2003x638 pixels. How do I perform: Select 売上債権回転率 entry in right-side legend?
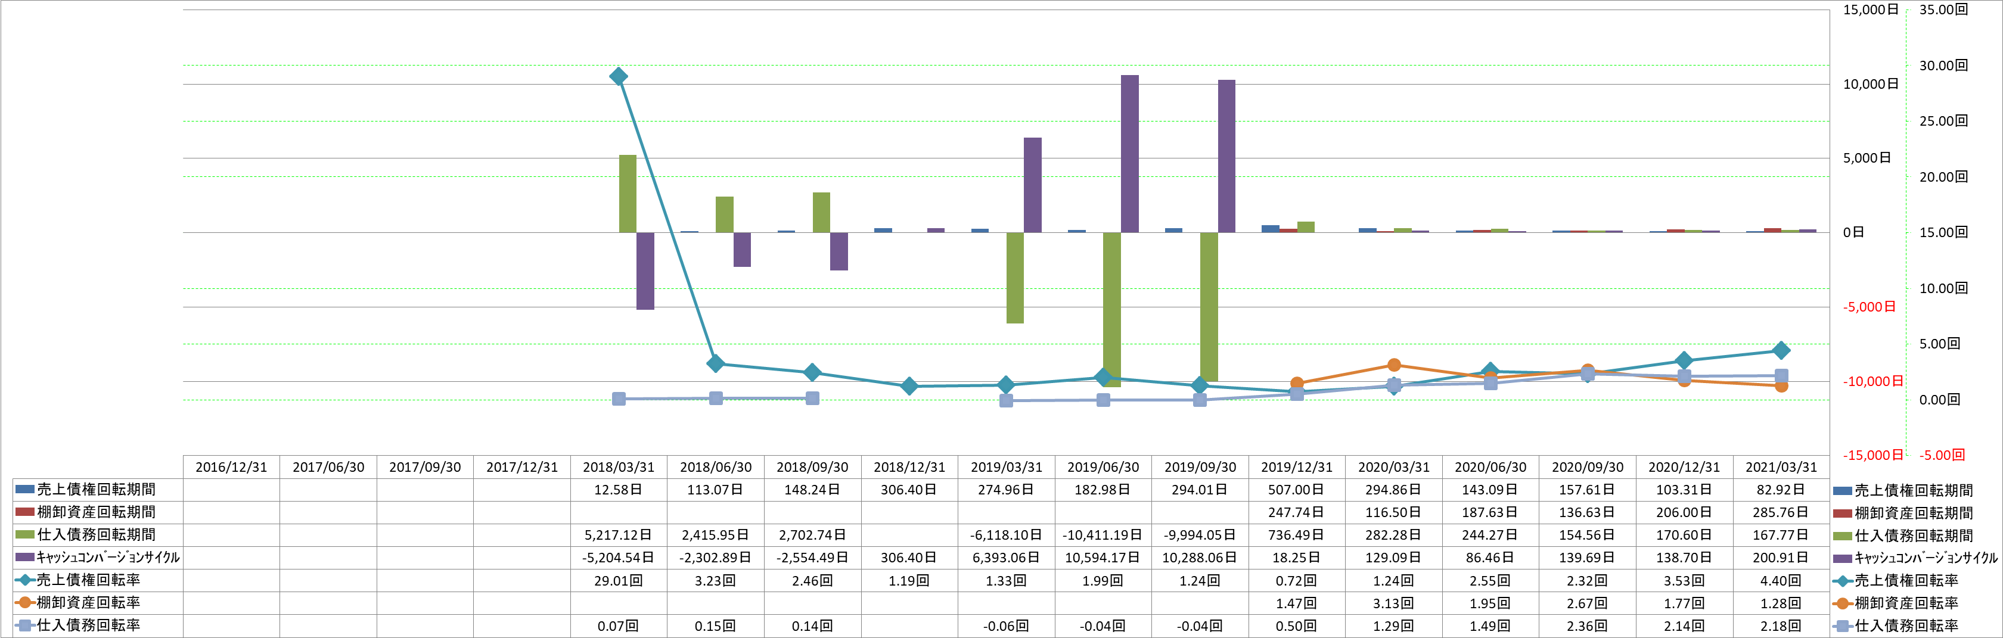(x=1896, y=580)
